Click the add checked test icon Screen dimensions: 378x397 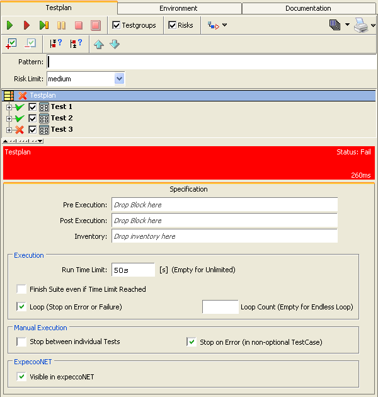(11, 44)
